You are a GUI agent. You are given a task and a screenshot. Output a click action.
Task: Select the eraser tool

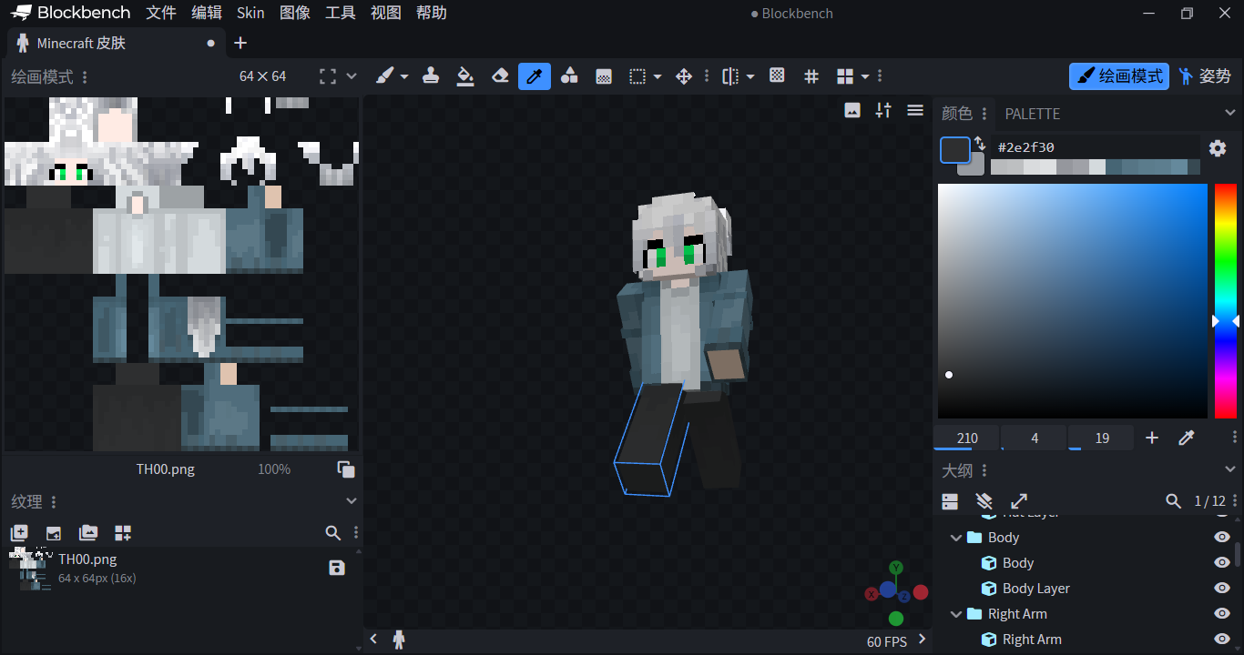click(500, 76)
